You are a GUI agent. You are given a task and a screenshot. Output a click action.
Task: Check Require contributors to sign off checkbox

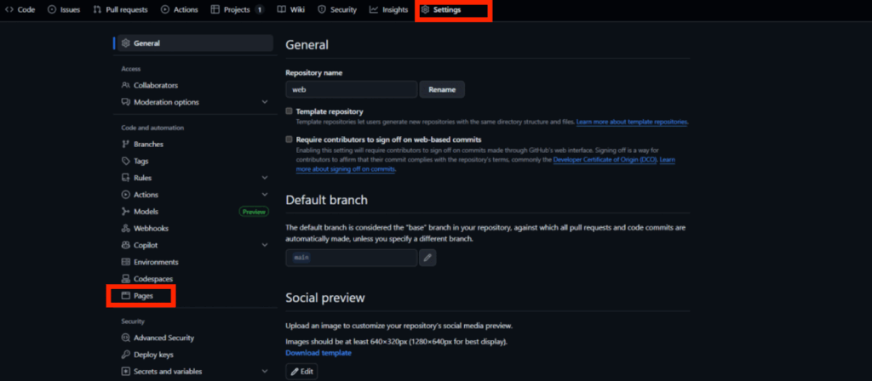click(290, 139)
